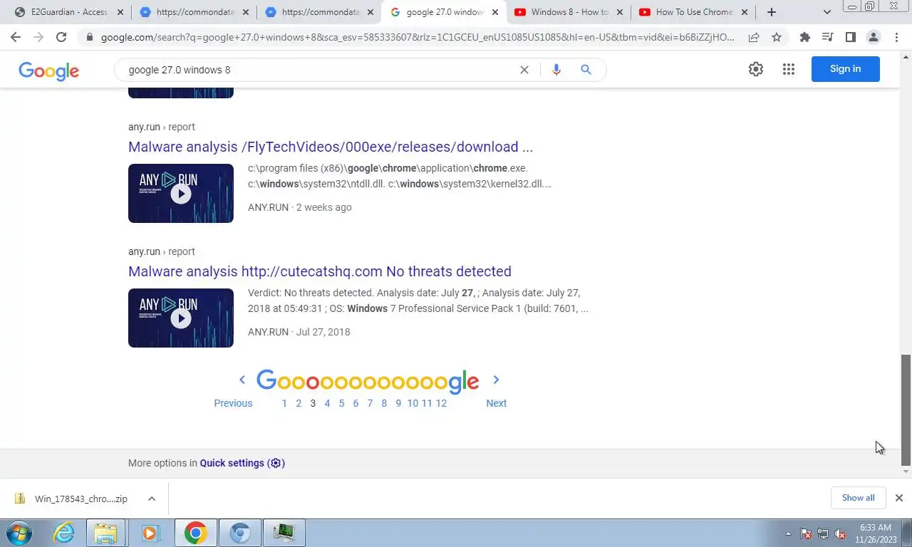This screenshot has width=912, height=547.
Task: Start a voice search with the microphone icon
Action: (556, 70)
